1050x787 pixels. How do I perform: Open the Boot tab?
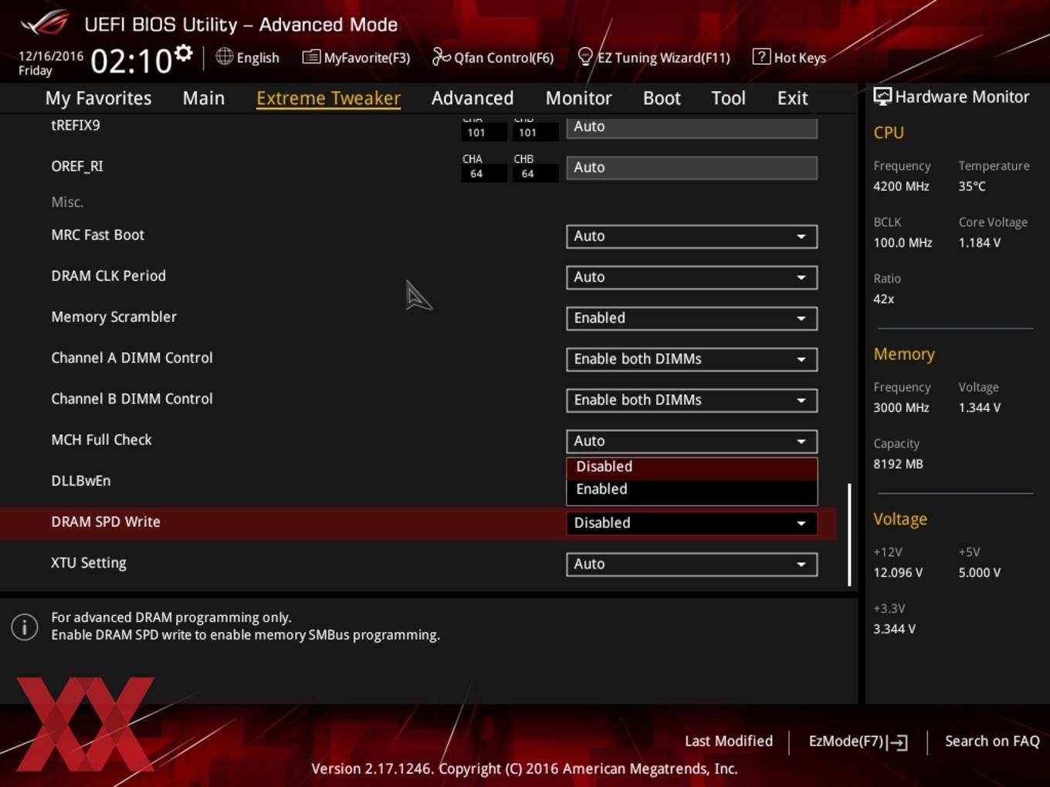click(x=662, y=98)
